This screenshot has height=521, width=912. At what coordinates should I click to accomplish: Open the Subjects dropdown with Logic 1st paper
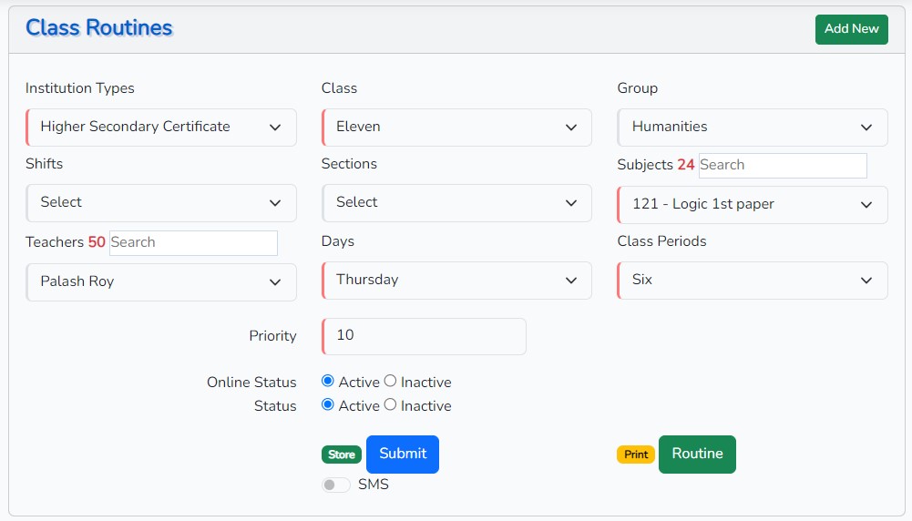click(x=752, y=205)
